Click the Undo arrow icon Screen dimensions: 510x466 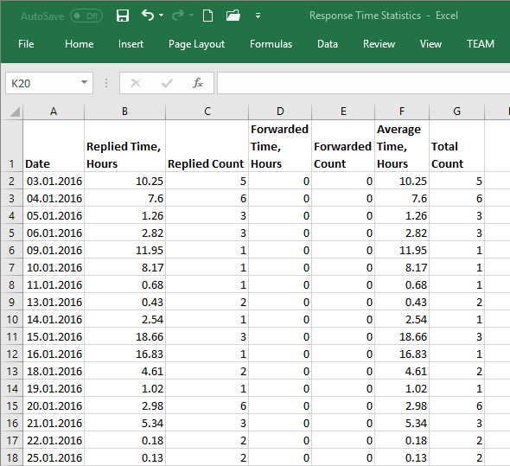(148, 15)
